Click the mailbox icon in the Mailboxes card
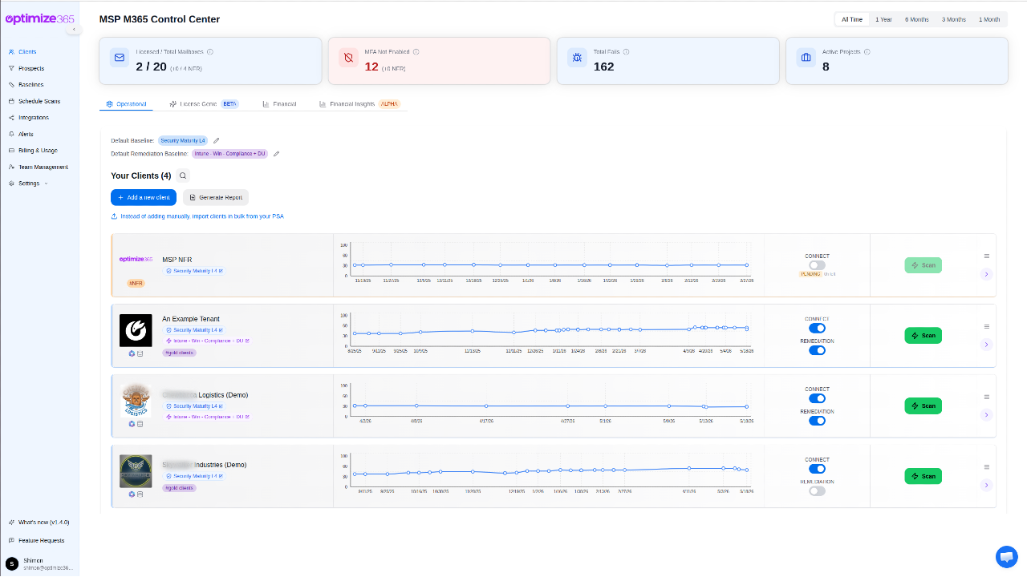This screenshot has height=577, width=1027. coord(120,58)
